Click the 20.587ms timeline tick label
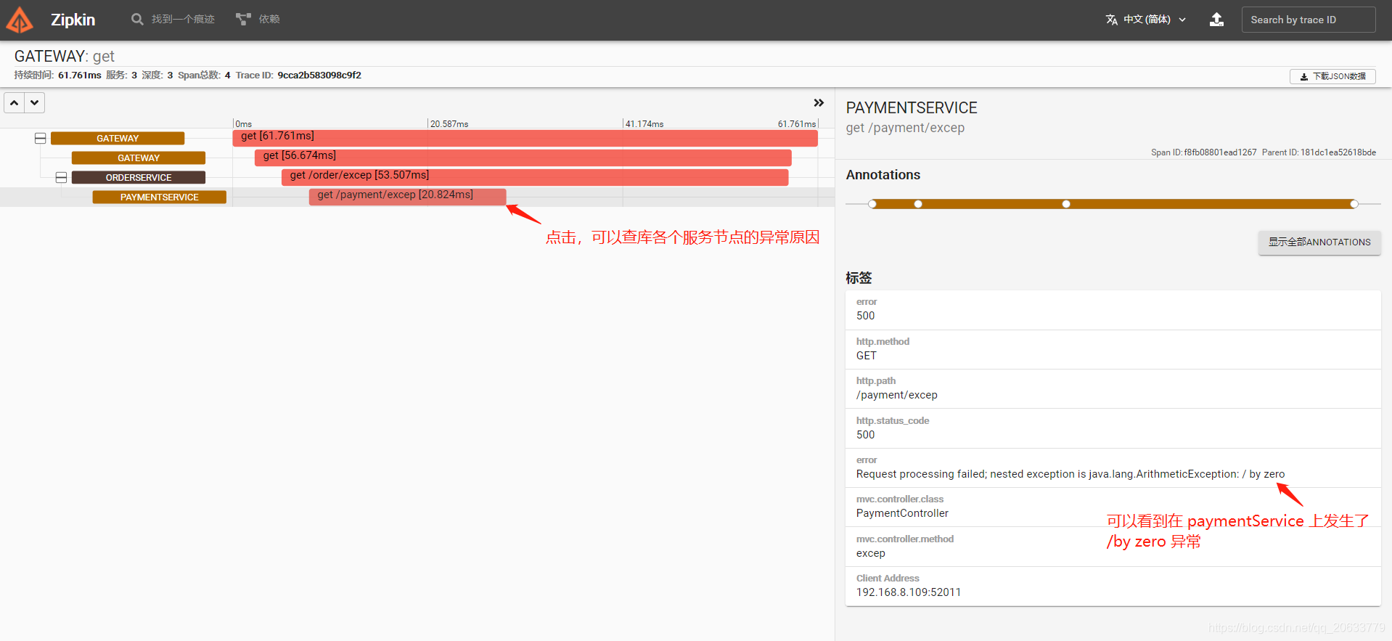 [x=449, y=124]
